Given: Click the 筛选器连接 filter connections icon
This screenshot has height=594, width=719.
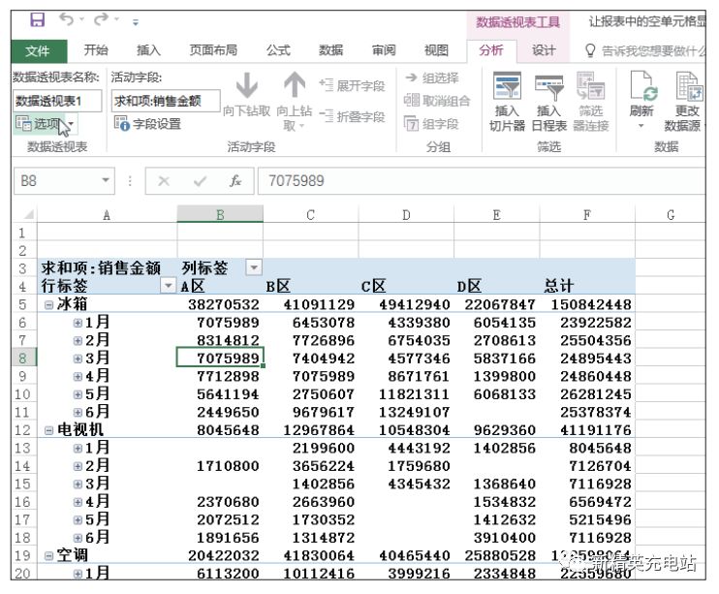Looking at the screenshot, I should pyautogui.click(x=591, y=86).
